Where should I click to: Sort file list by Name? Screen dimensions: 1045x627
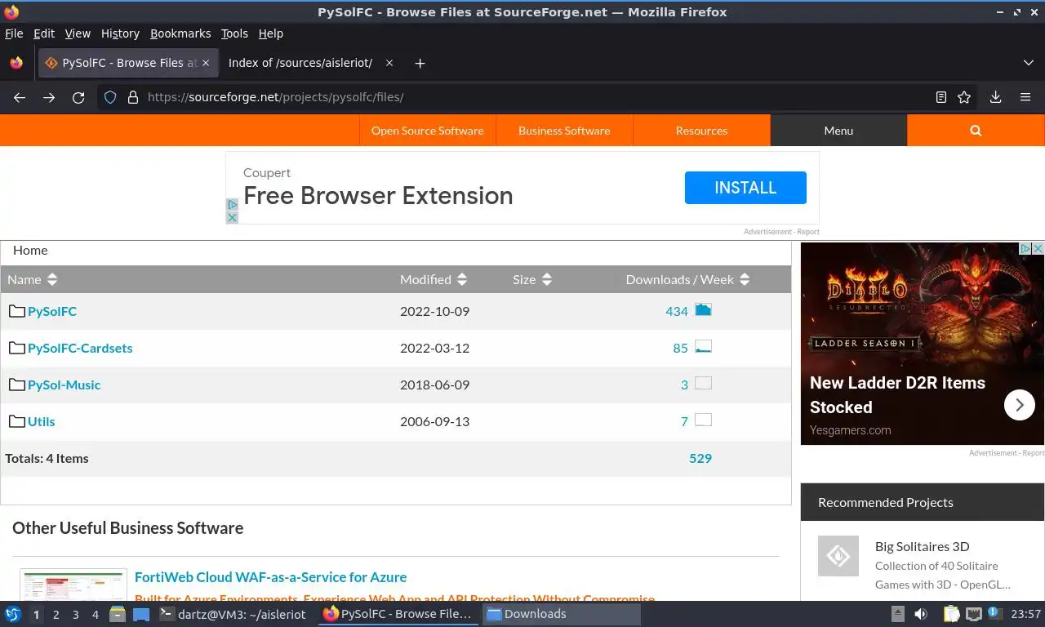point(32,279)
